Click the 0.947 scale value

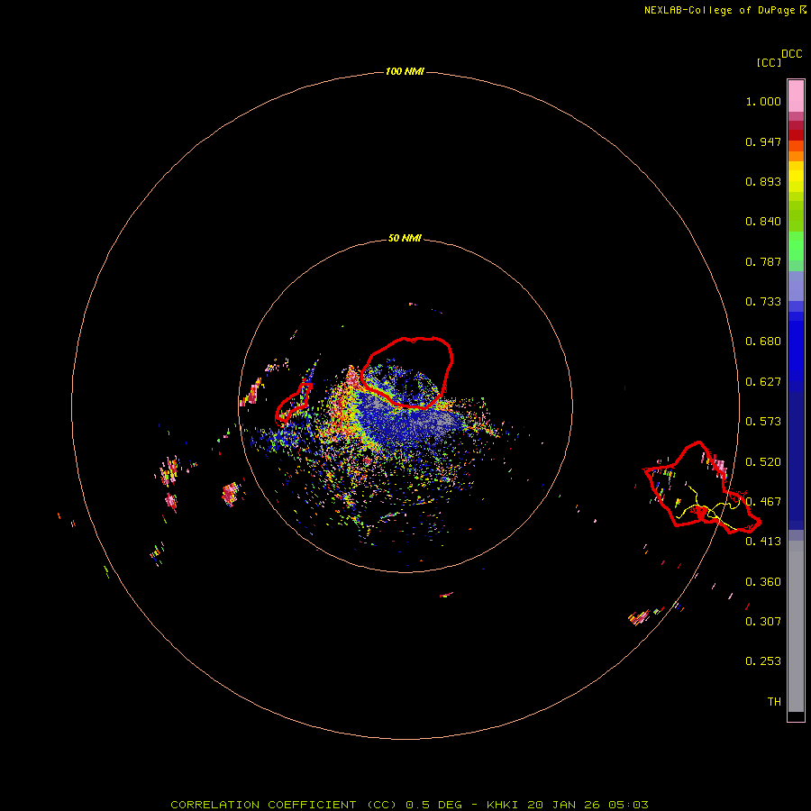click(x=763, y=141)
